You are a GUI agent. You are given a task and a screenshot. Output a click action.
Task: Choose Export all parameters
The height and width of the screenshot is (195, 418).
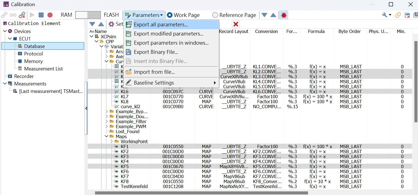pos(171,24)
